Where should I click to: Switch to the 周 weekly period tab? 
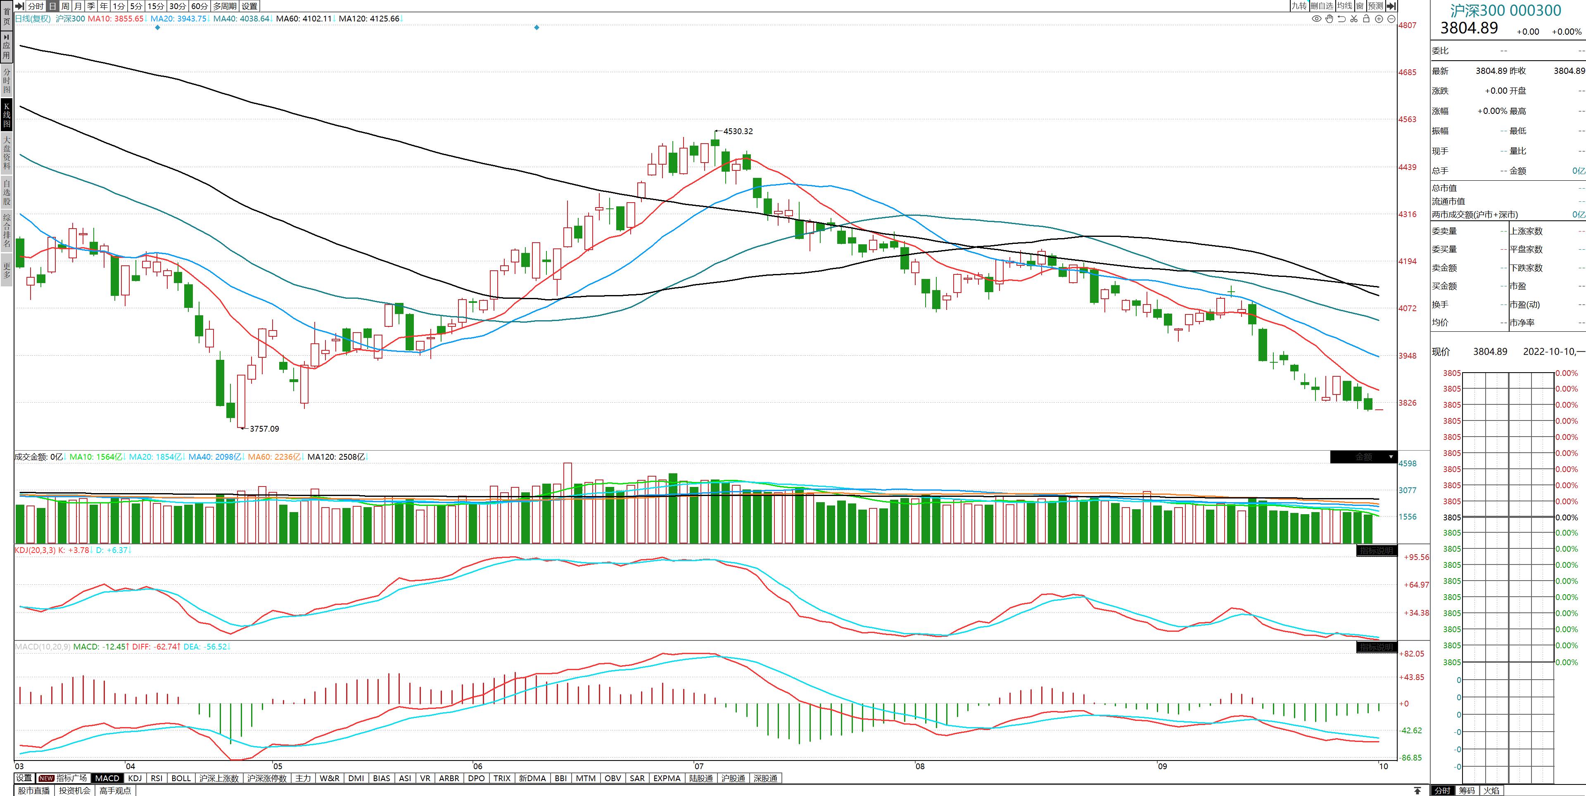(65, 6)
